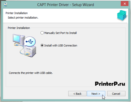Click the teal cube logo icon
This screenshot has height=102, width=131.
pos(122,15)
